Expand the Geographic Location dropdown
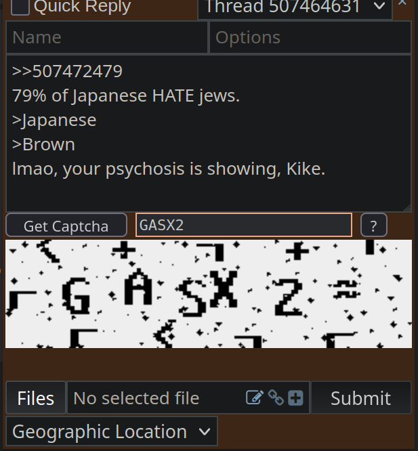The width and height of the screenshot is (418, 451). [x=112, y=431]
